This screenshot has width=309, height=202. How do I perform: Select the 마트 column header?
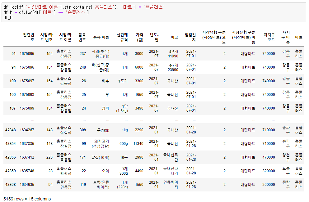pyautogui.click(x=298, y=37)
